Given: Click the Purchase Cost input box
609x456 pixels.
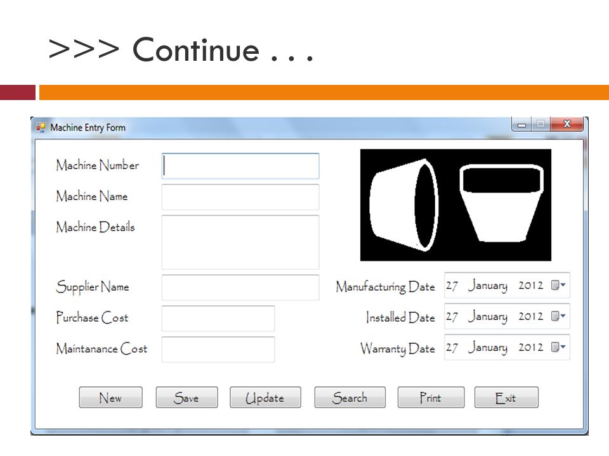Looking at the screenshot, I should [x=218, y=319].
